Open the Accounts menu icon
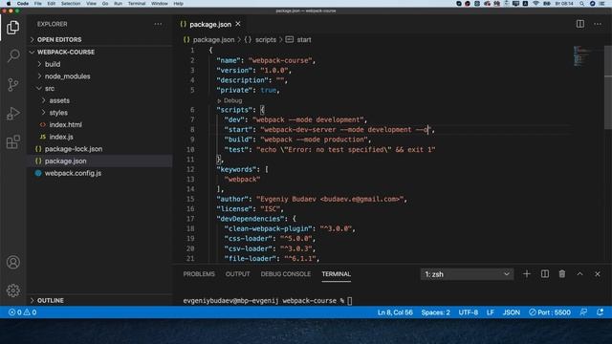612x344 pixels. (12, 262)
